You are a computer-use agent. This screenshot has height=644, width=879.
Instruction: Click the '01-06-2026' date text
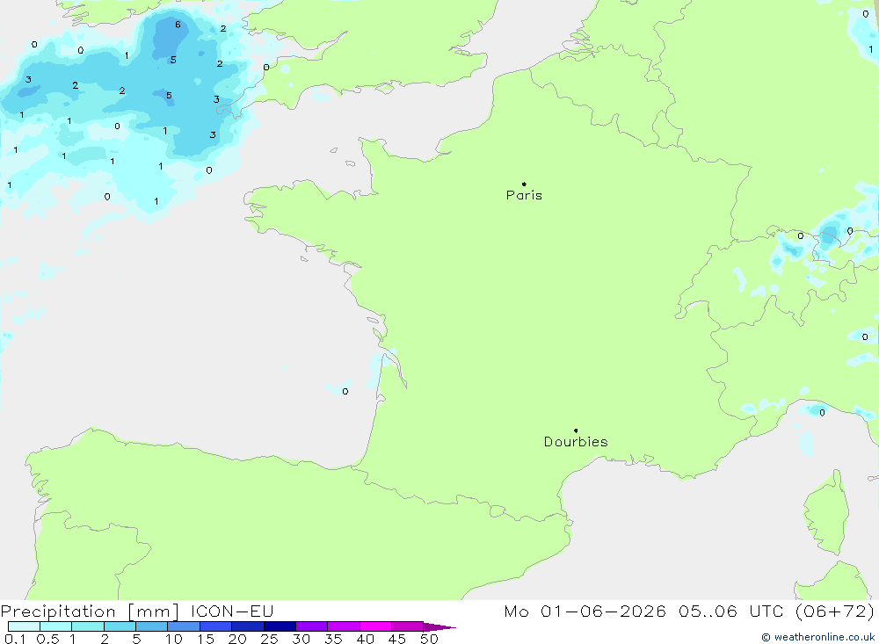pyautogui.click(x=603, y=611)
